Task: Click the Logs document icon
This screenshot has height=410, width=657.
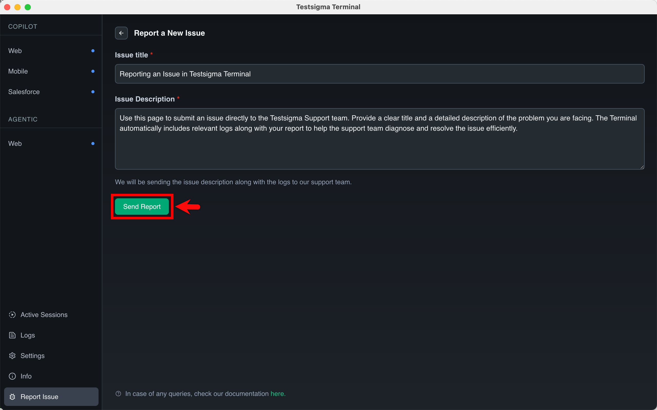Action: (12, 335)
